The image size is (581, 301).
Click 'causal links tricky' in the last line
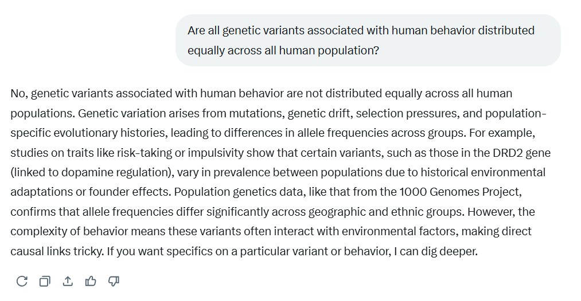(56, 251)
